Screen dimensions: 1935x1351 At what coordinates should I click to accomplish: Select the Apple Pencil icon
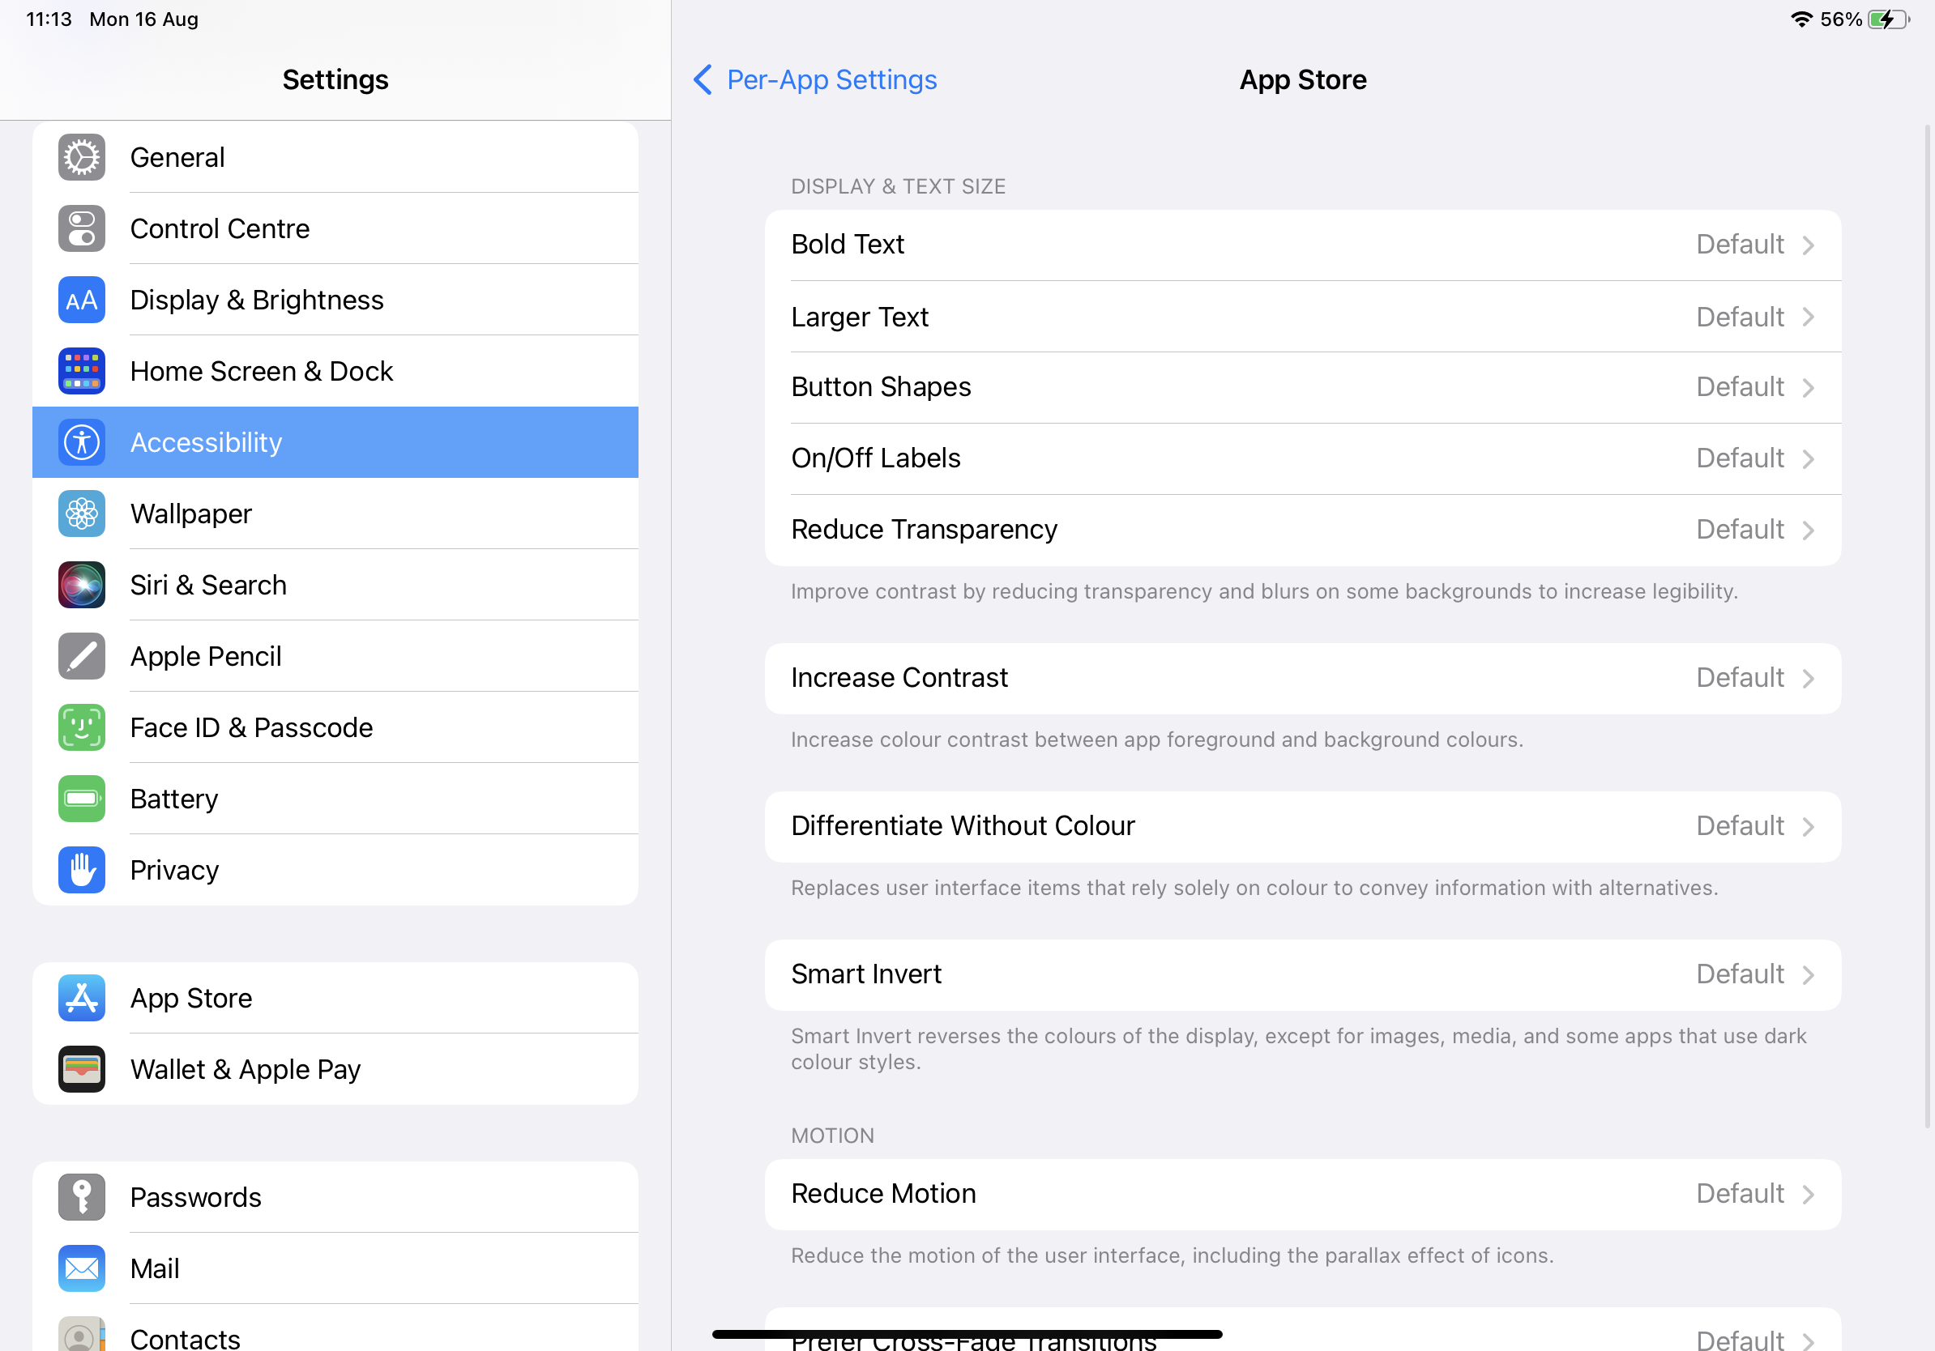coord(82,656)
